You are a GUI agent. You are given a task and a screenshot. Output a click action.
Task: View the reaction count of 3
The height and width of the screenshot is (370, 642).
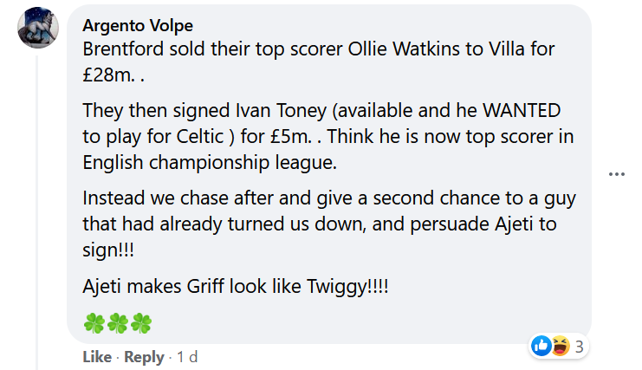tap(579, 347)
